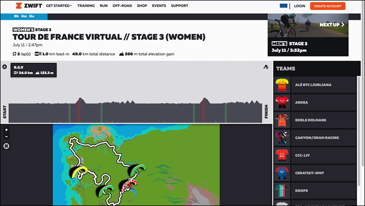Click the Zwift logo
365x206 pixels.
coord(29,6)
